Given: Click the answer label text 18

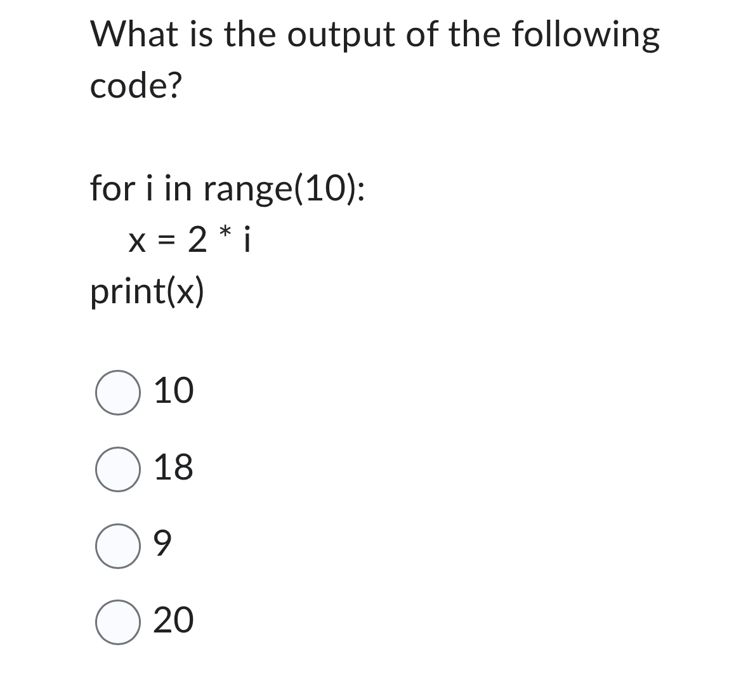Looking at the screenshot, I should [x=174, y=468].
